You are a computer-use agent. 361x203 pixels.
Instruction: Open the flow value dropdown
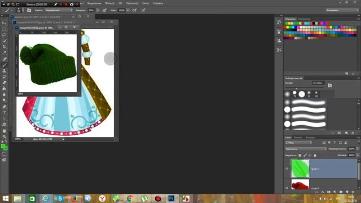(128, 10)
